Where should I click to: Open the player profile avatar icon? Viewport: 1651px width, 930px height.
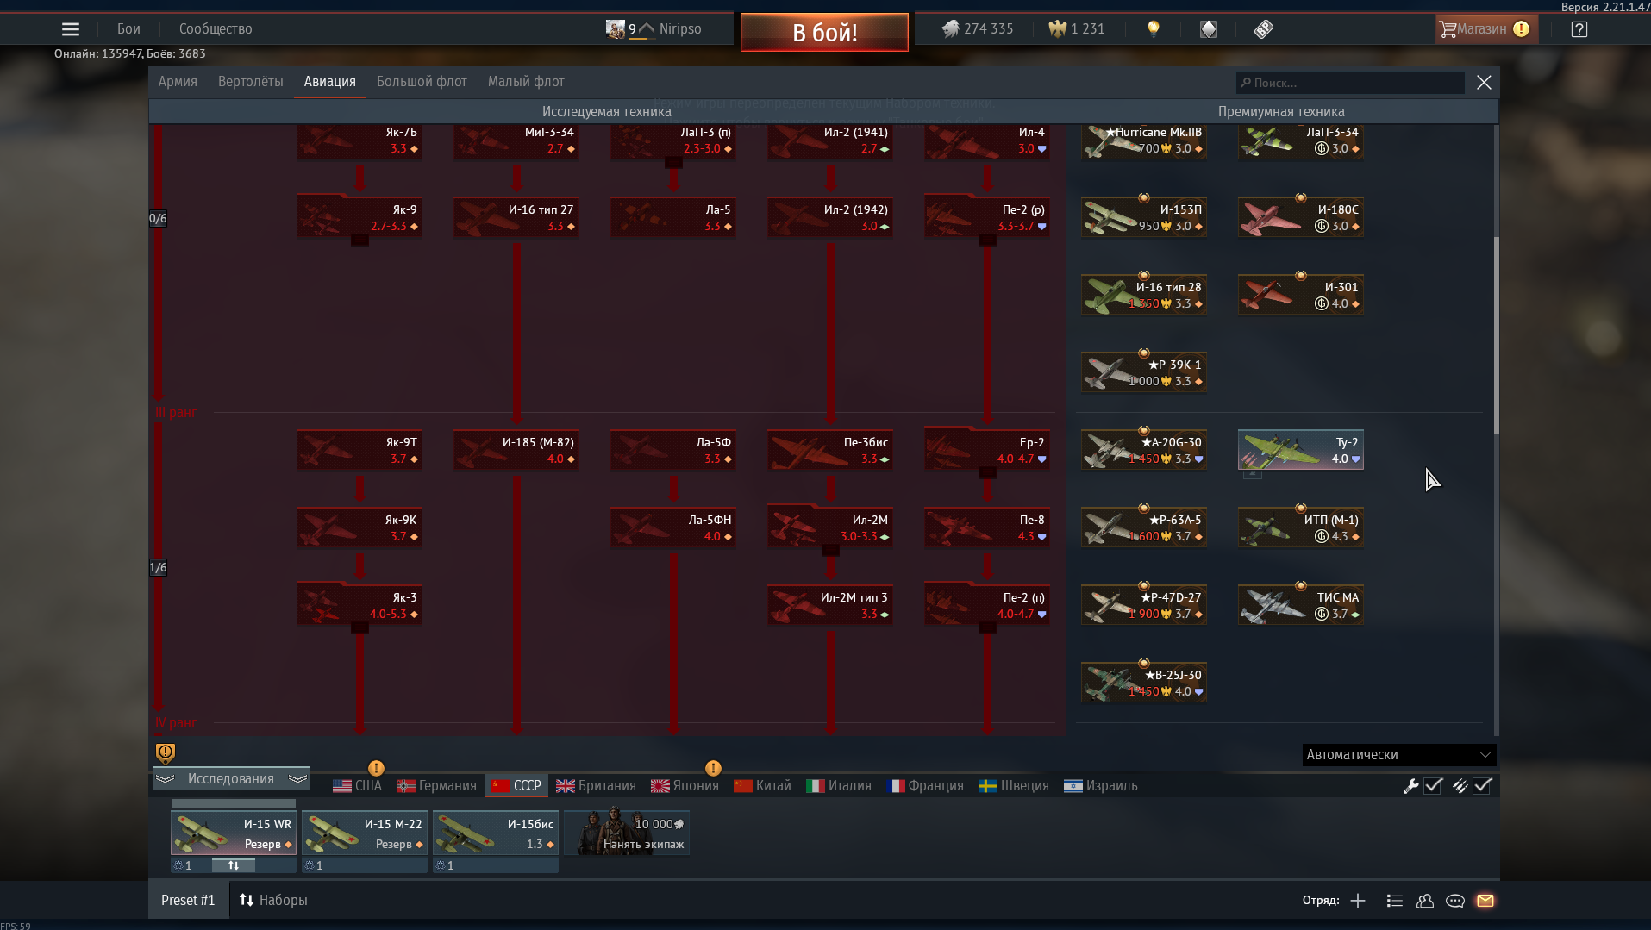coord(616,29)
